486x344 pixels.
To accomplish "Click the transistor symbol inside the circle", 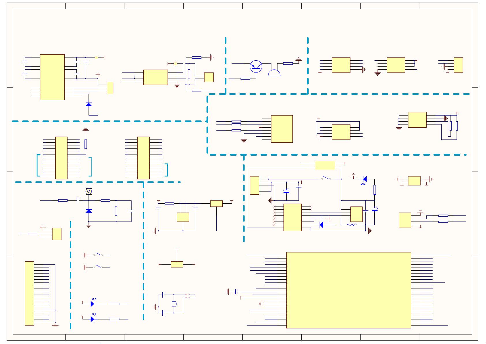I will [x=256, y=66].
